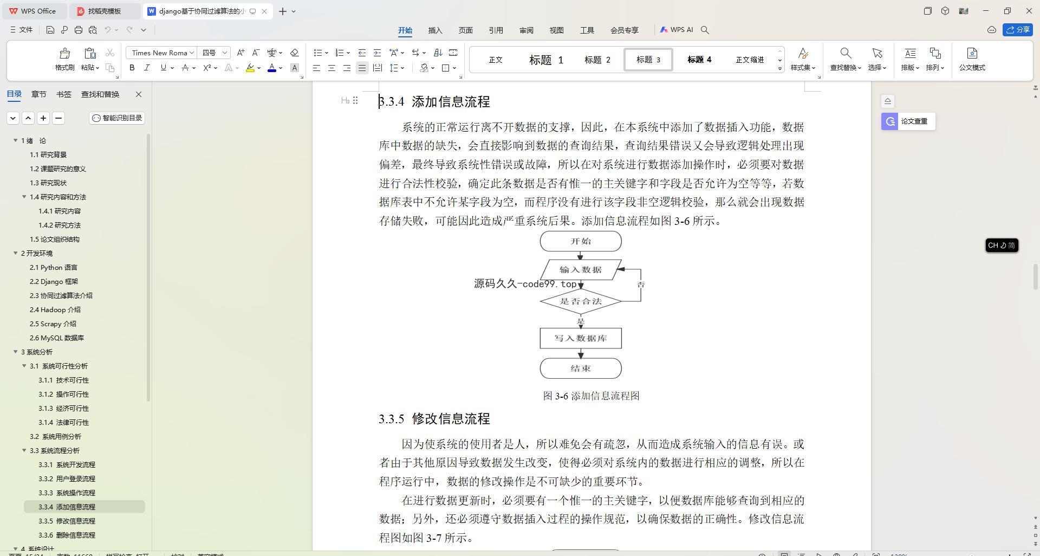
Task: Toggle character shading A button
Action: coord(294,68)
